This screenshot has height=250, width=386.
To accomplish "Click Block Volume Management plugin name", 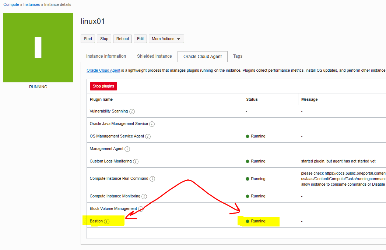I will pos(113,208).
